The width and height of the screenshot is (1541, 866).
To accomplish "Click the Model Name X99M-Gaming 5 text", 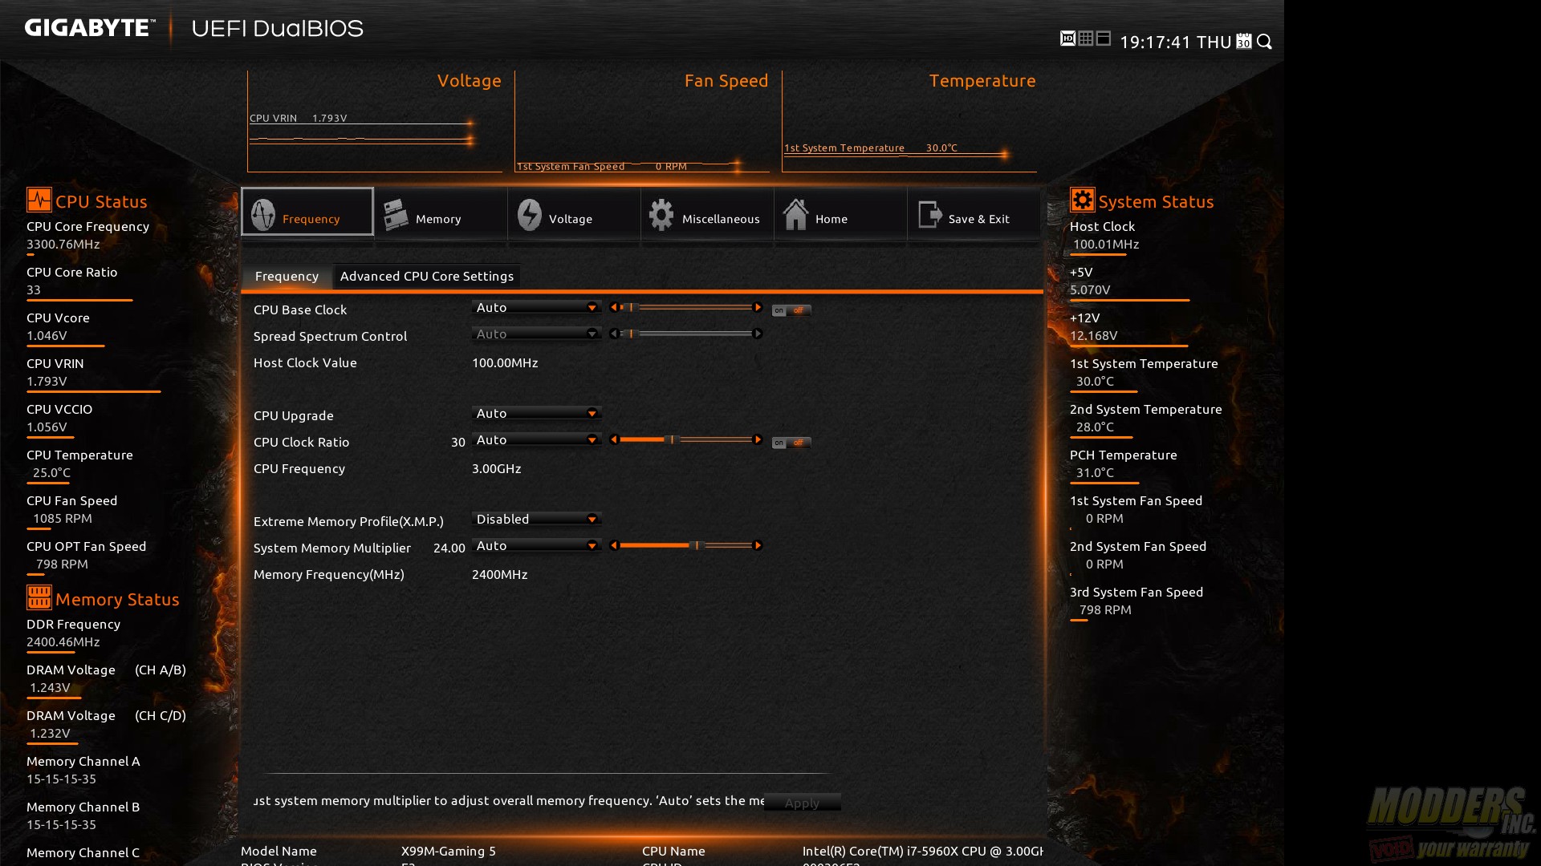I will (449, 851).
